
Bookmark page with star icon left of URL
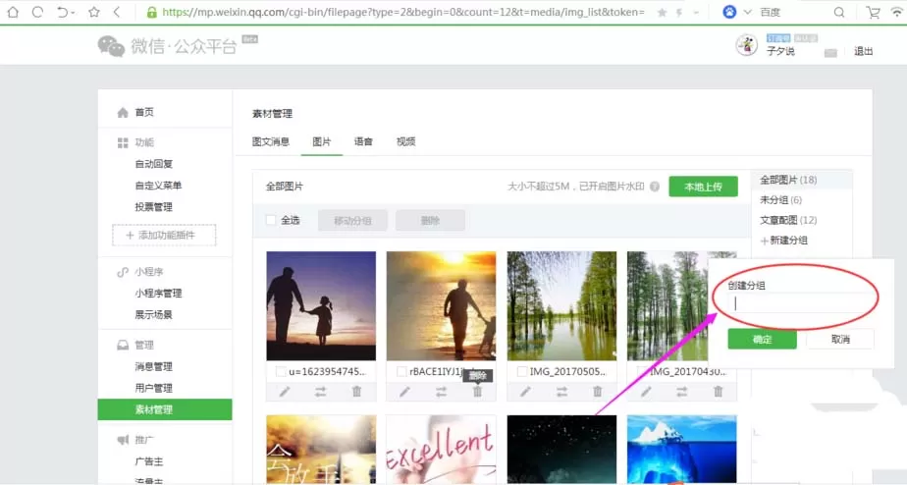point(93,12)
